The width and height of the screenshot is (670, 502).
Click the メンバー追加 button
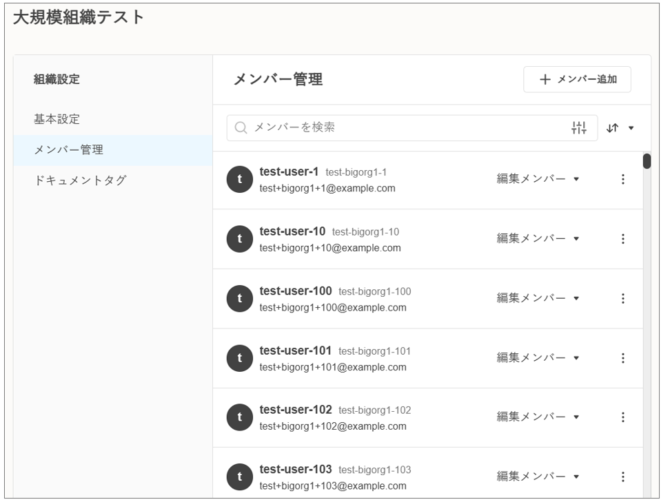(577, 79)
